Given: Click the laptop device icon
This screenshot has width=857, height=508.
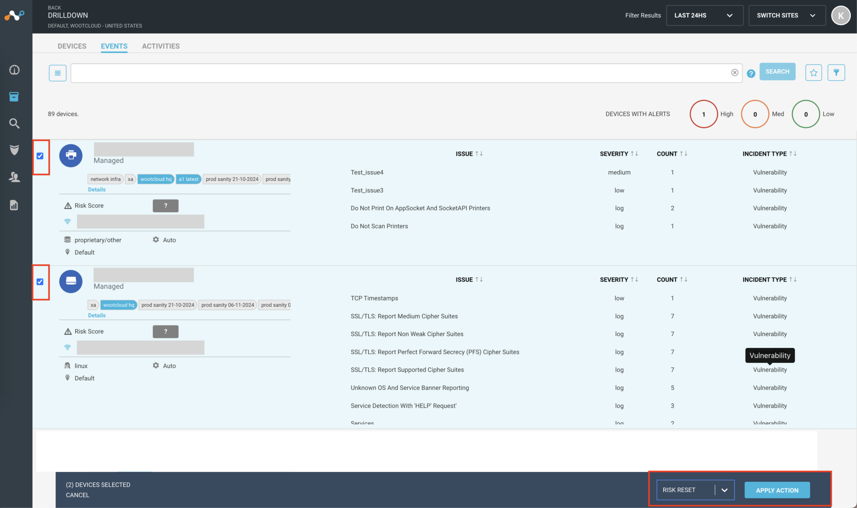Looking at the screenshot, I should pos(71,281).
